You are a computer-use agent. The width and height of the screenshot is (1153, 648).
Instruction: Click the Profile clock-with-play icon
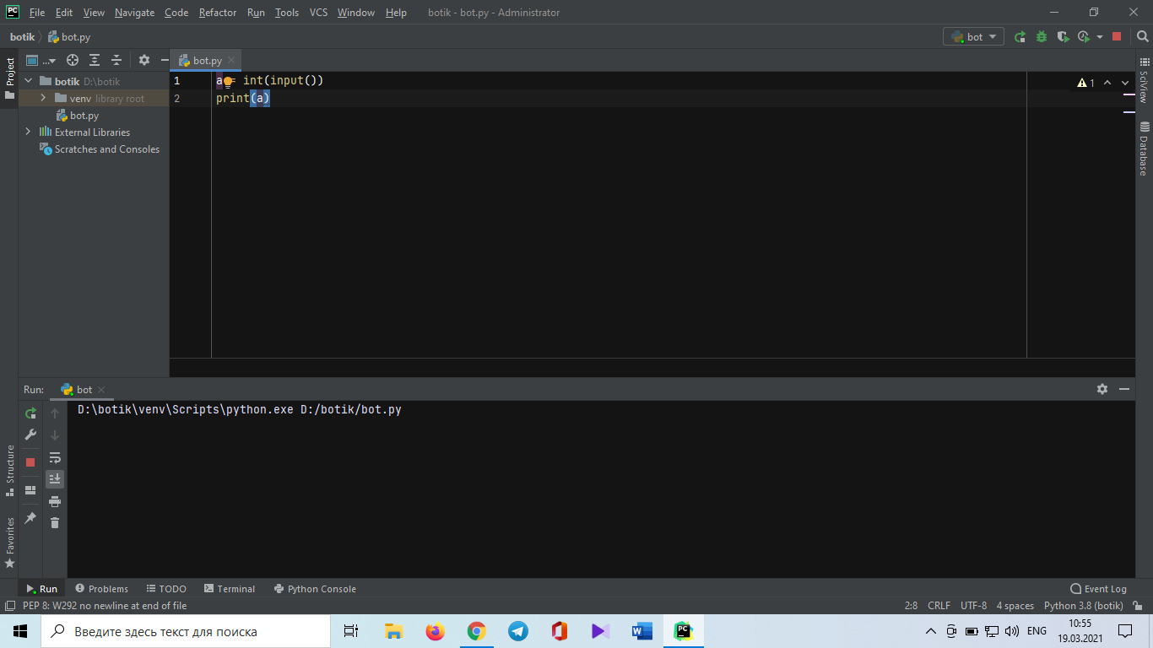tap(1085, 37)
